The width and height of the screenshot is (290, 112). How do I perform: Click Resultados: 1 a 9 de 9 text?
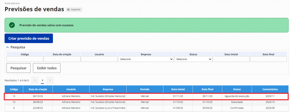[17, 81]
